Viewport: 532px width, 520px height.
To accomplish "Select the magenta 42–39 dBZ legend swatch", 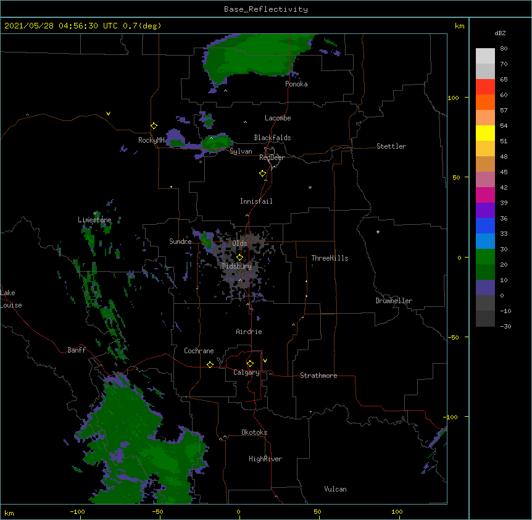I will (x=485, y=195).
